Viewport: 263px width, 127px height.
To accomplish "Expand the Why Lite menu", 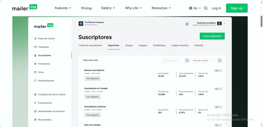I will [133, 8].
